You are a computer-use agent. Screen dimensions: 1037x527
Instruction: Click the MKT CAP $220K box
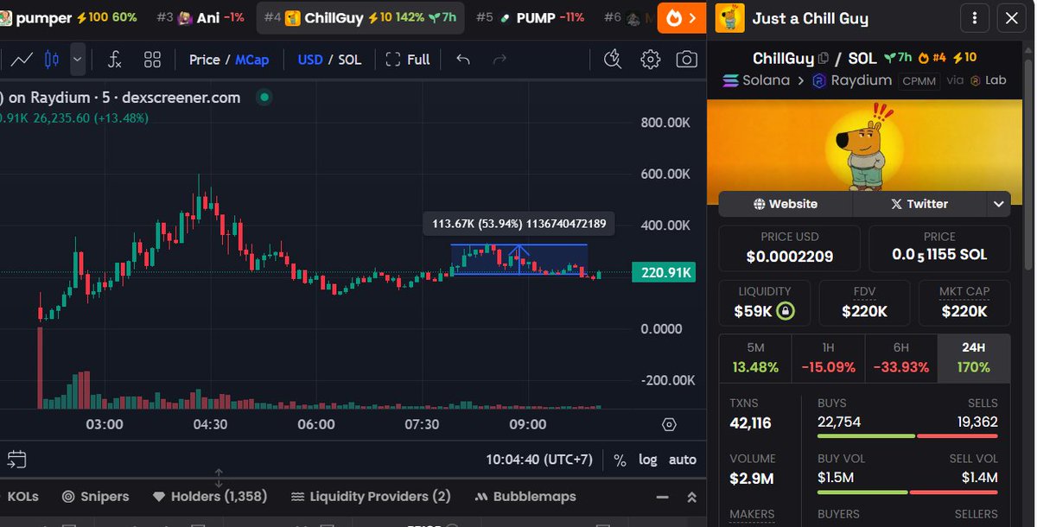pyautogui.click(x=964, y=302)
